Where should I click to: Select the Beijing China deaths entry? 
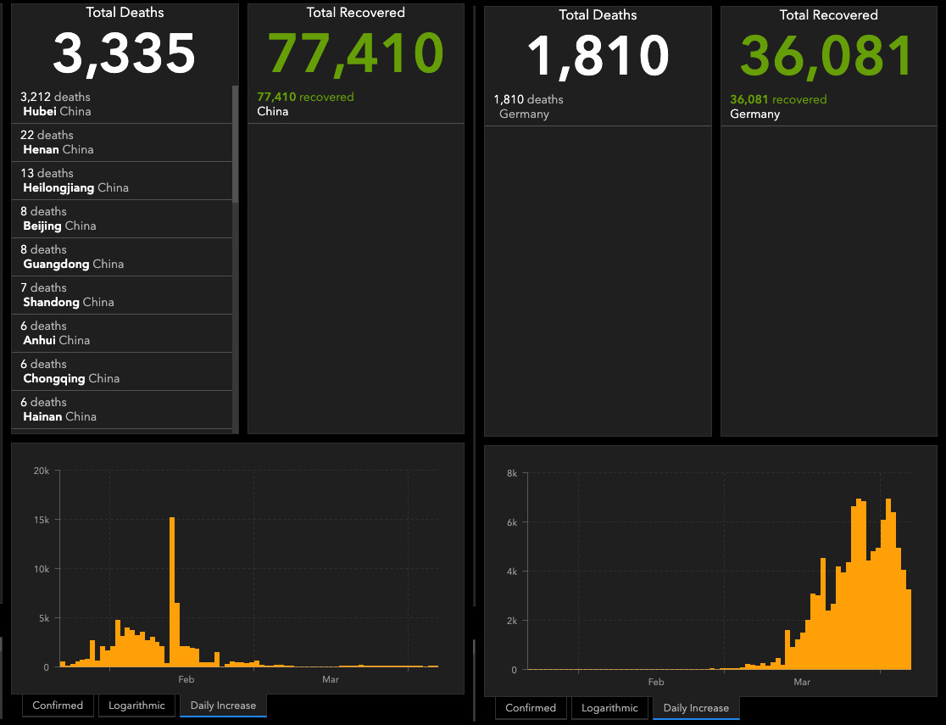tap(122, 219)
